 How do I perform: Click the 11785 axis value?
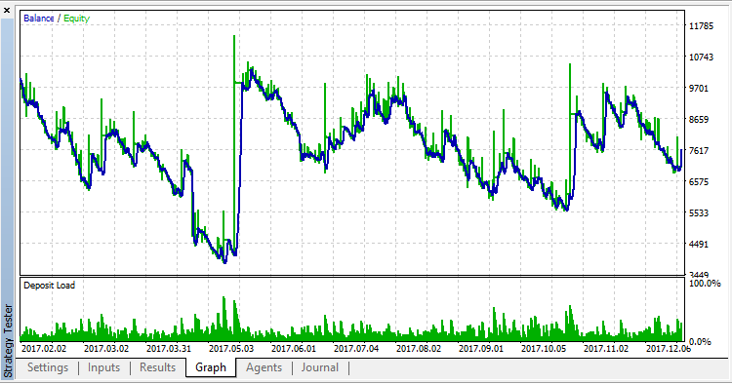701,26
